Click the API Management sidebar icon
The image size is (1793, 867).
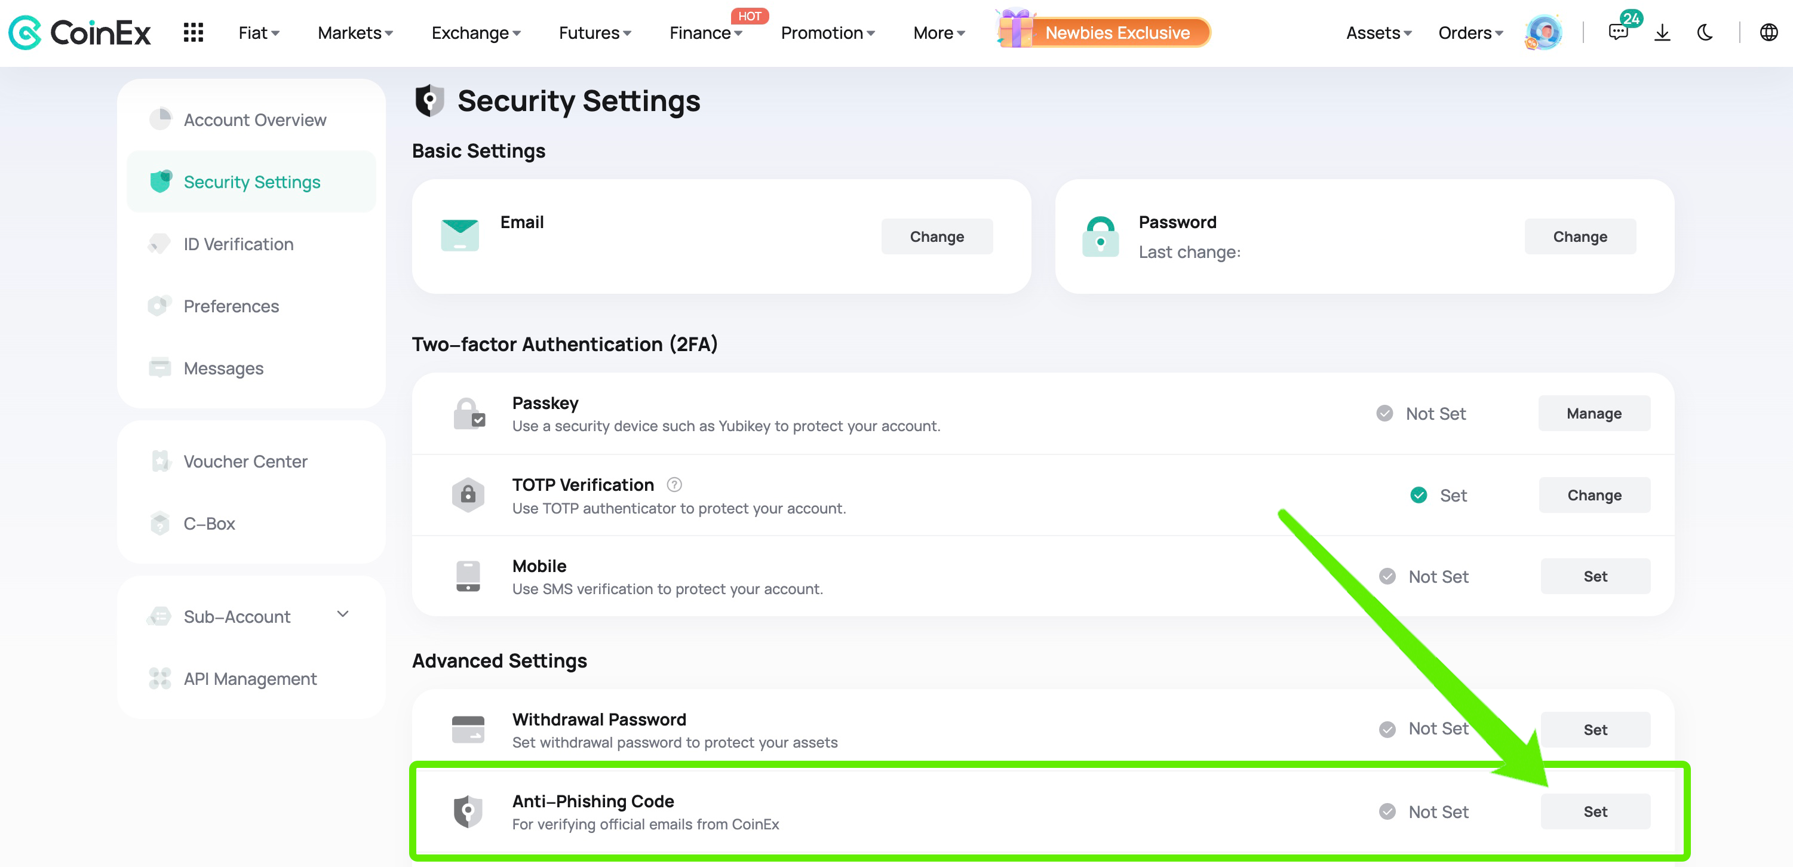pos(160,678)
